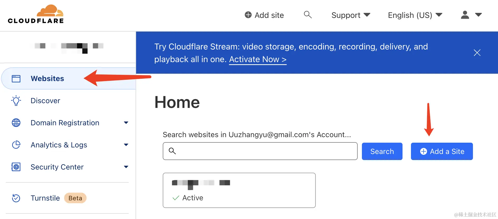Screen dimensions: 498x219
Task: Expand the Analytics & Logs submenu arrow
Action: 126,145
